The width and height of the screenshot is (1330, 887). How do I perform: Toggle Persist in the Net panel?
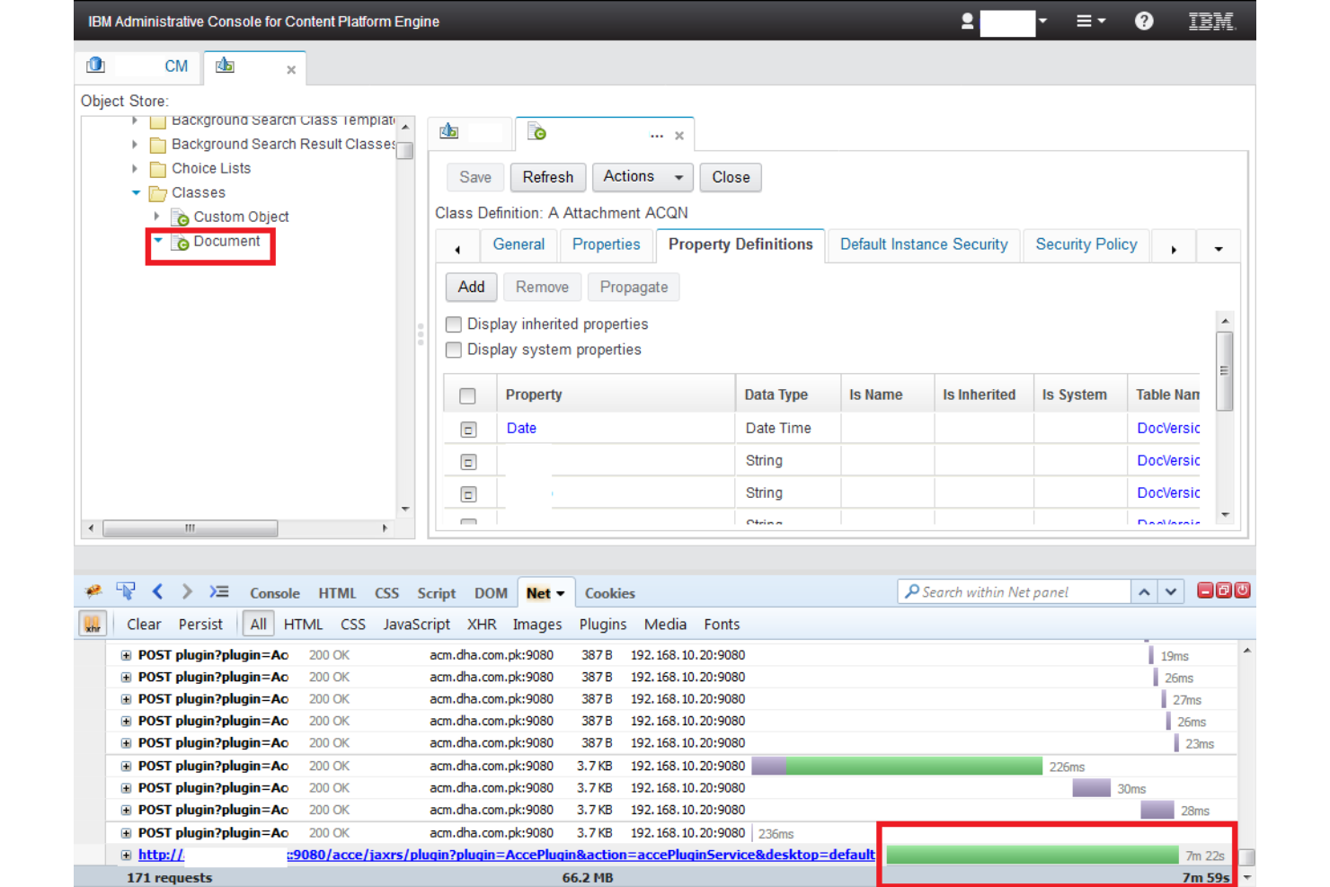tap(200, 624)
